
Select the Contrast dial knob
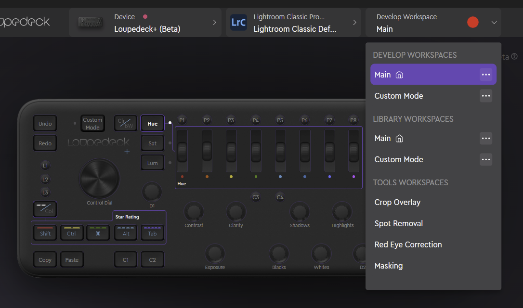194,212
